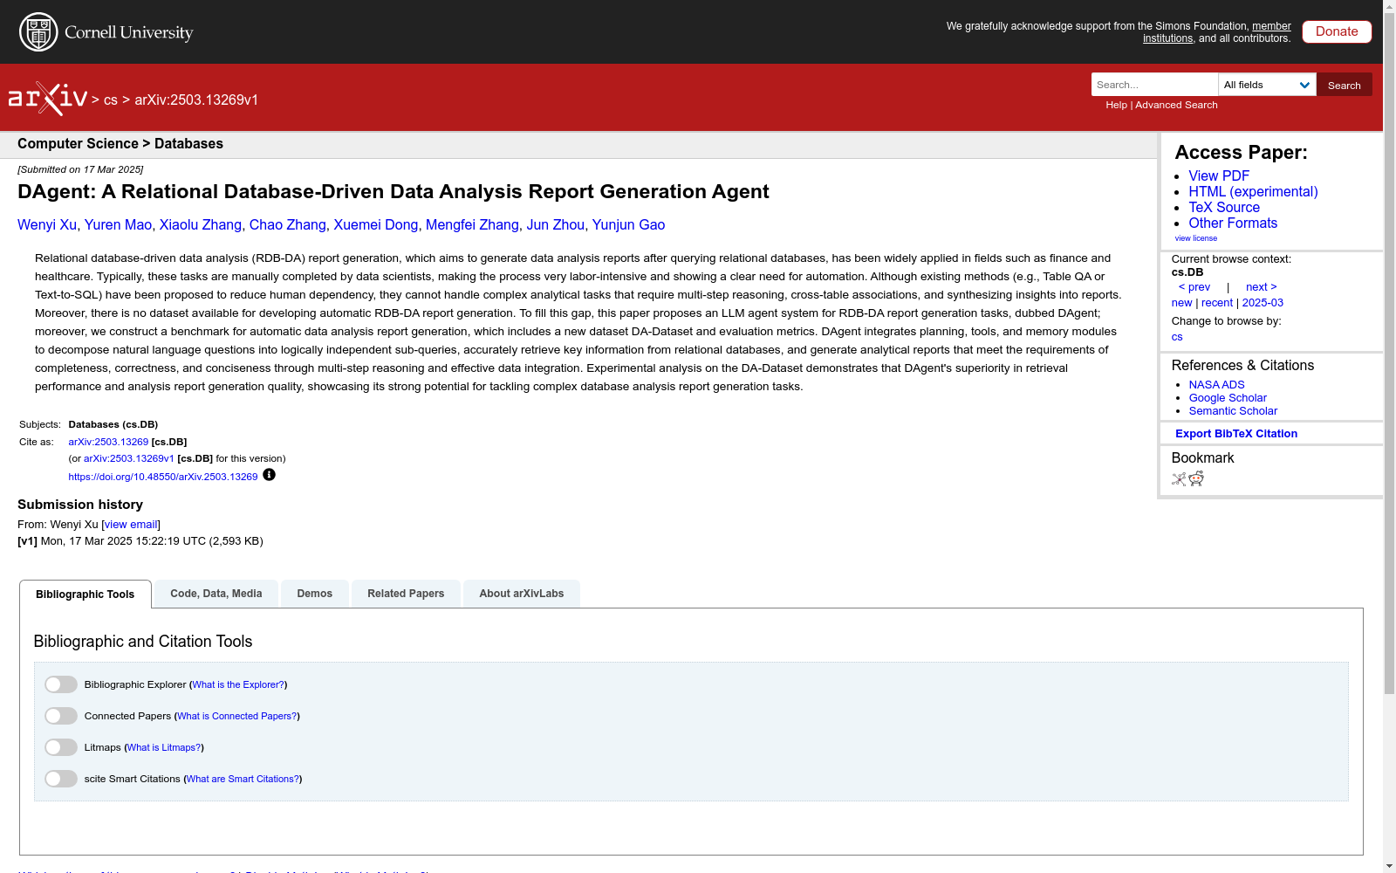Bookmark paper on Reddit icon
The height and width of the screenshot is (873, 1396).
pos(1196,478)
